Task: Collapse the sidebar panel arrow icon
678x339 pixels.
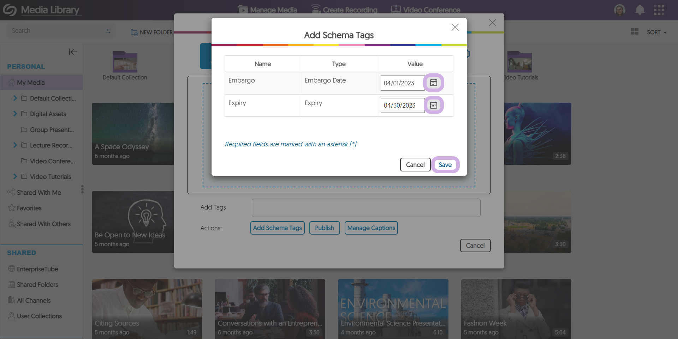Action: (x=73, y=52)
